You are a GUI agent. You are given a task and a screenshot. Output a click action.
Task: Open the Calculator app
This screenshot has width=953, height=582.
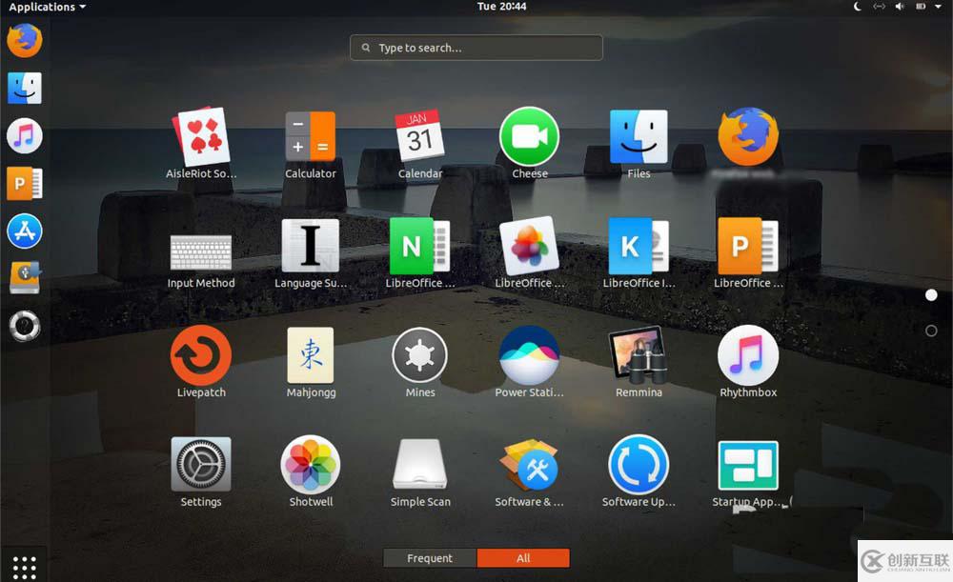(x=311, y=136)
